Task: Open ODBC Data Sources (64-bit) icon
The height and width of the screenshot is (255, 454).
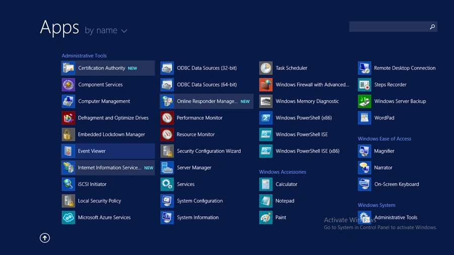Action: coord(167,85)
